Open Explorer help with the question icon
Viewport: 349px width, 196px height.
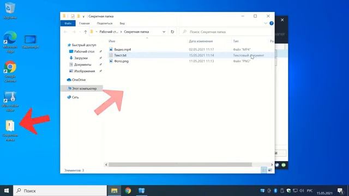pos(272,23)
